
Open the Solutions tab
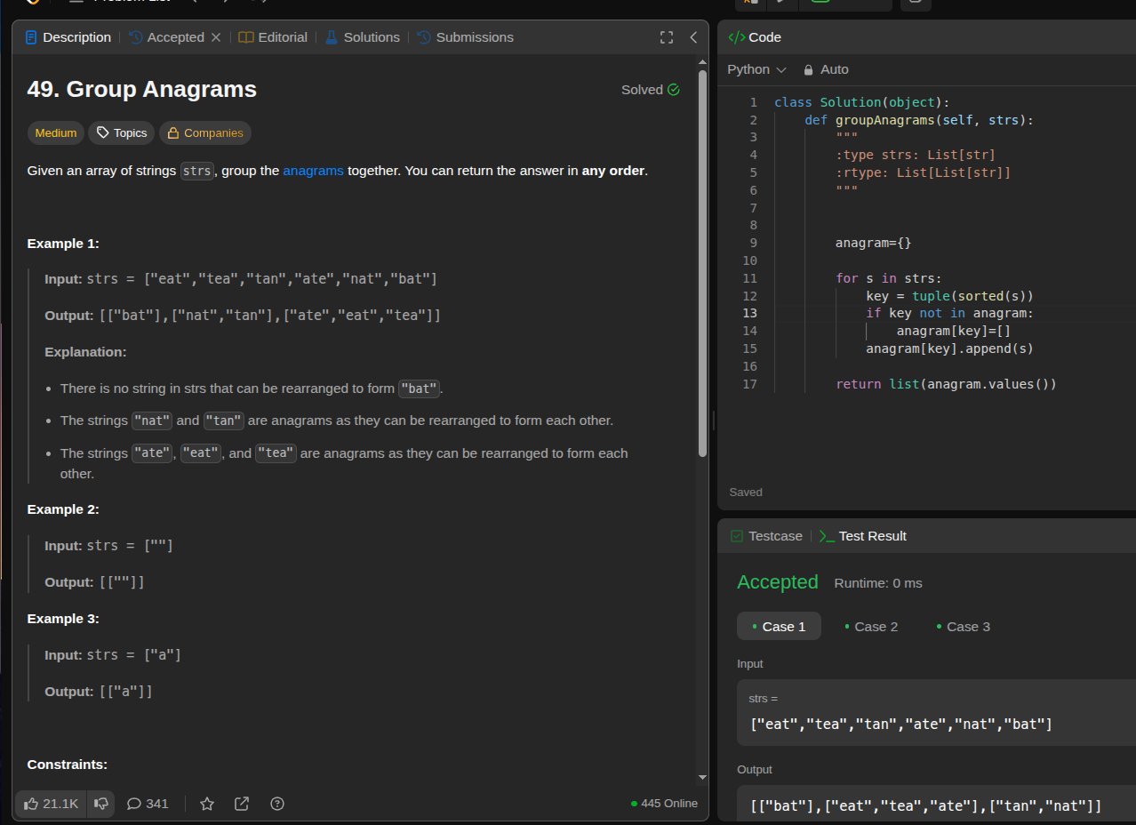pyautogui.click(x=362, y=37)
